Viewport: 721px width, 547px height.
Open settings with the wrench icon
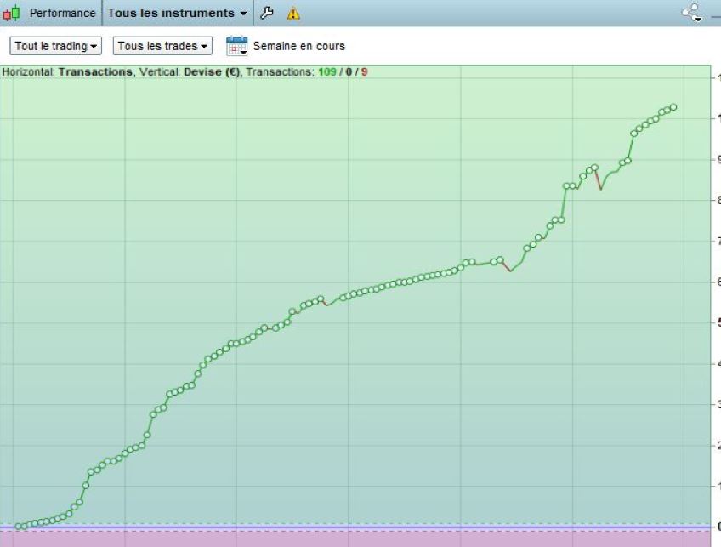(266, 13)
